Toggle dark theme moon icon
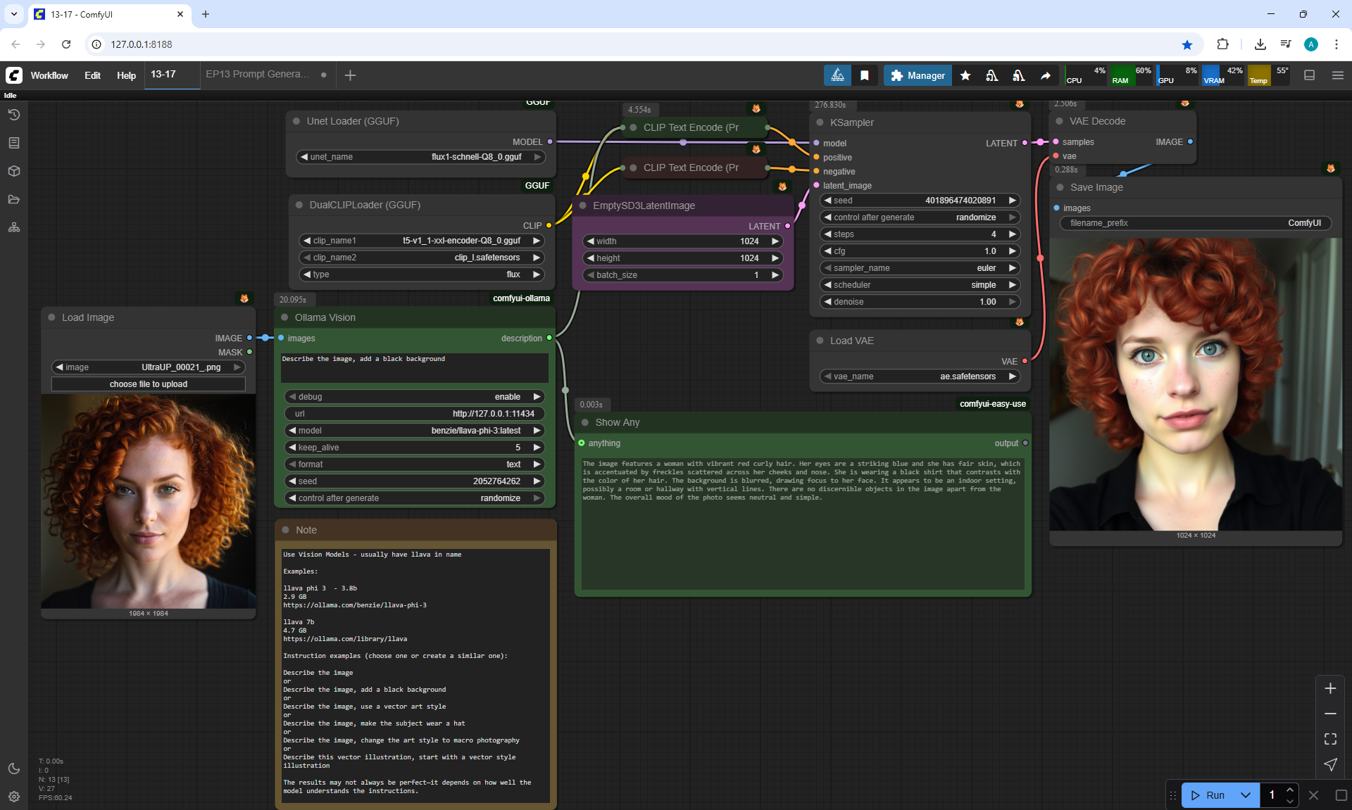 pyautogui.click(x=14, y=768)
